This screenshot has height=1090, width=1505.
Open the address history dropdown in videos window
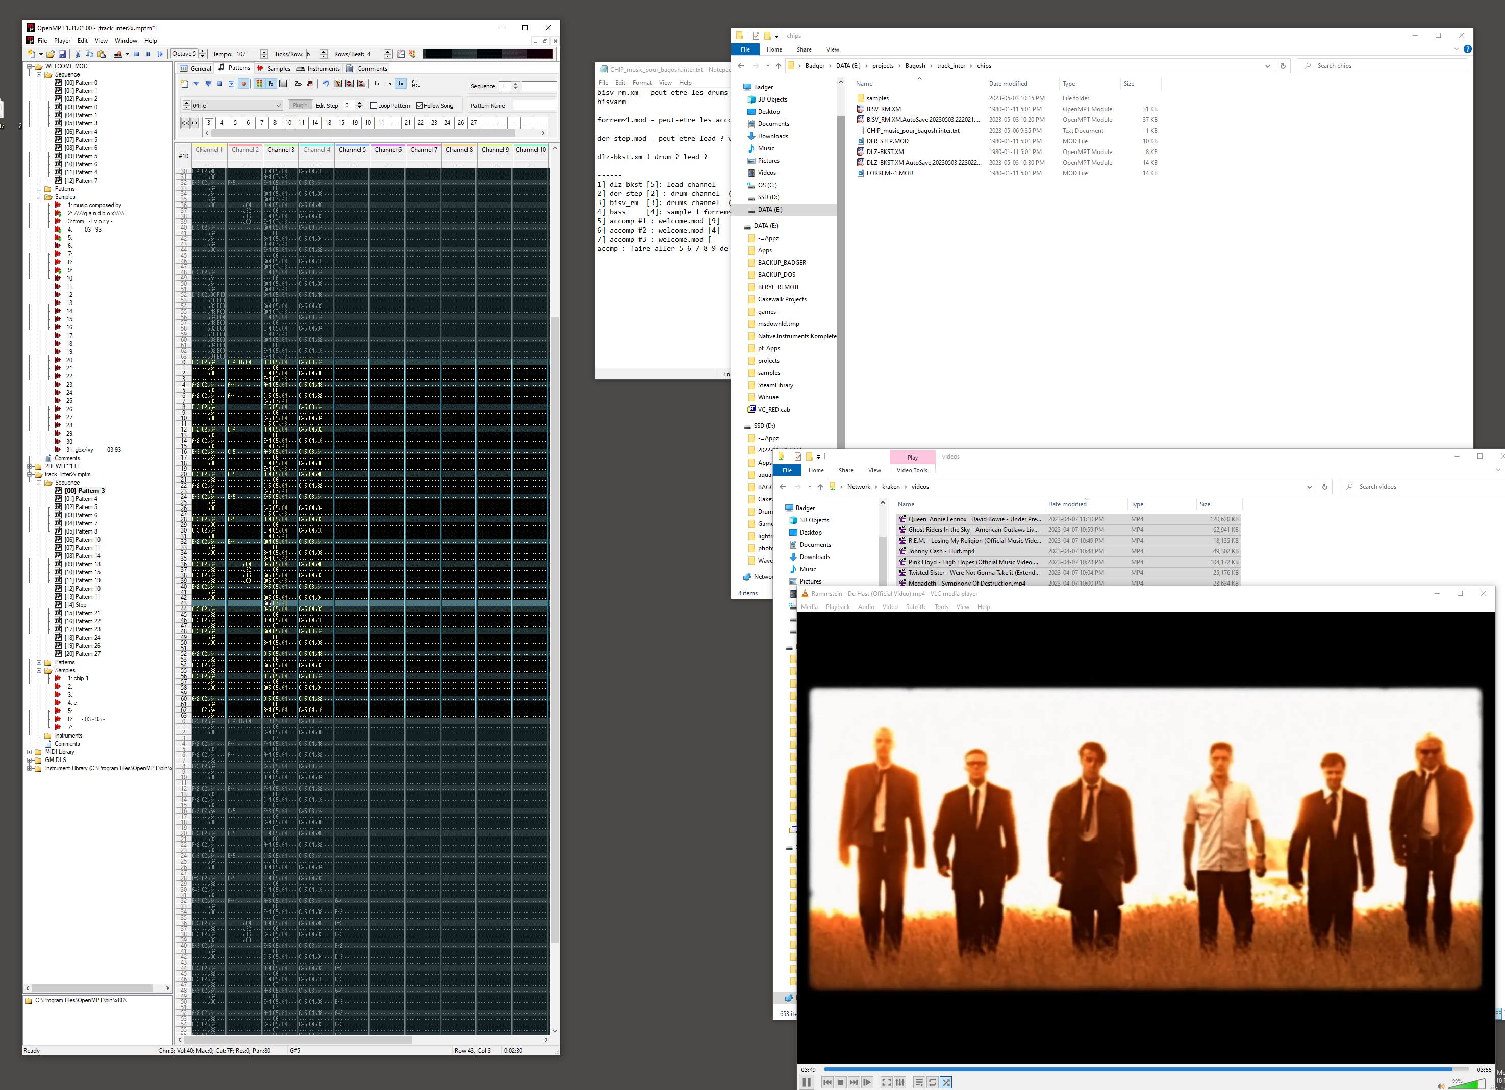click(x=1309, y=487)
